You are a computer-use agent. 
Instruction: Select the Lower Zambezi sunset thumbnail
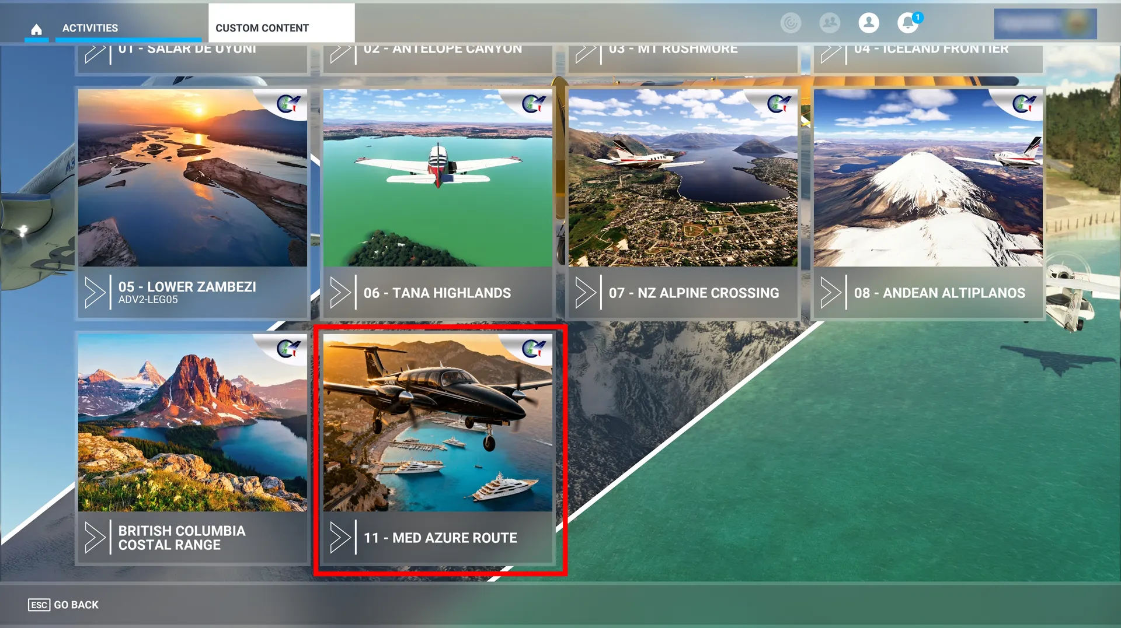[x=193, y=178]
